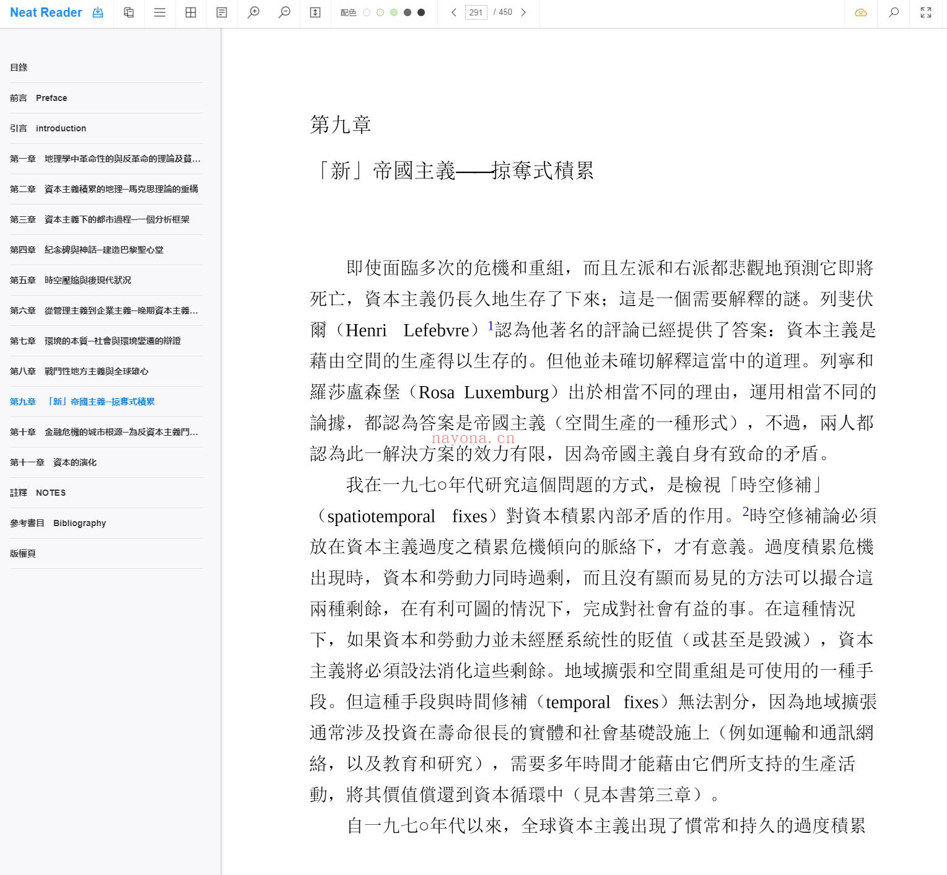Jump to 第七章 環境的本質 chapter
This screenshot has width=947, height=875.
pos(106,341)
